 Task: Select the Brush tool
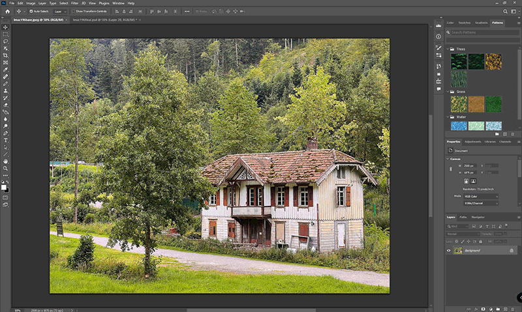(5, 84)
